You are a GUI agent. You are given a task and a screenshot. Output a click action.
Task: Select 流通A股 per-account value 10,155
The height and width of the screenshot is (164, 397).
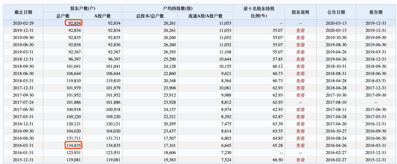point(225,67)
